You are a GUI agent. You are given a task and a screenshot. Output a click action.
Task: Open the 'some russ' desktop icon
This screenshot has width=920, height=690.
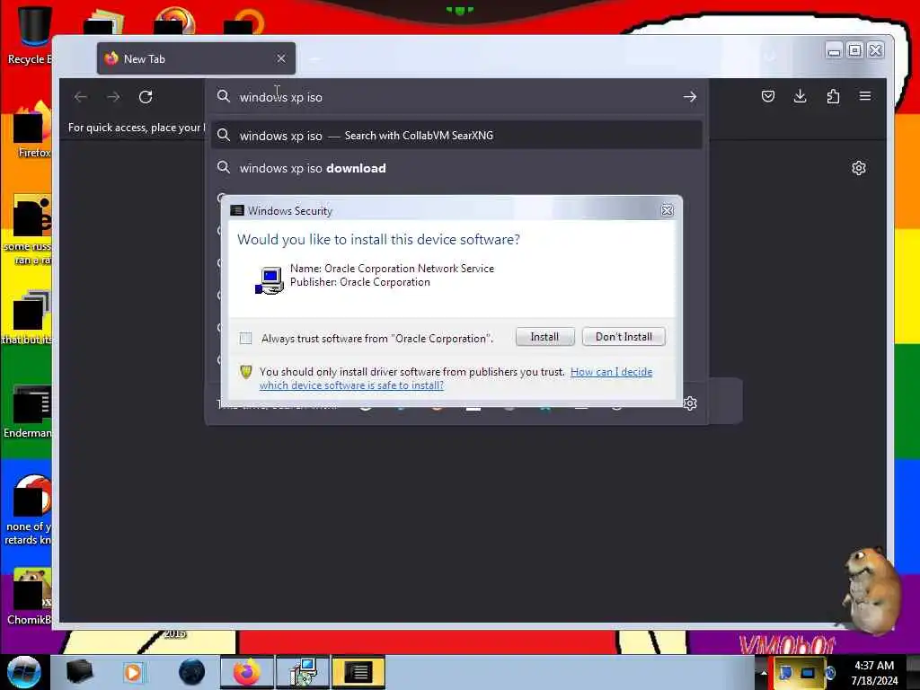[x=28, y=230]
